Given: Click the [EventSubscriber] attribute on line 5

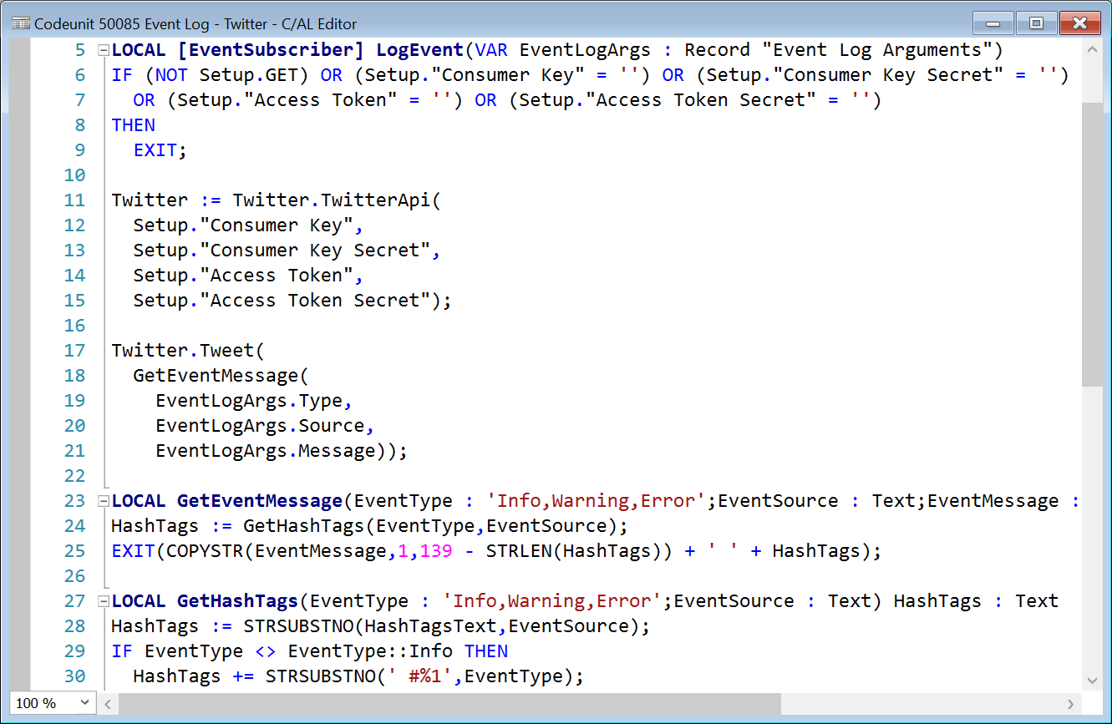Looking at the screenshot, I should 271,50.
